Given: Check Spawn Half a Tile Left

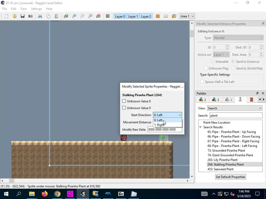Looking at the screenshot, I should tap(202, 82).
